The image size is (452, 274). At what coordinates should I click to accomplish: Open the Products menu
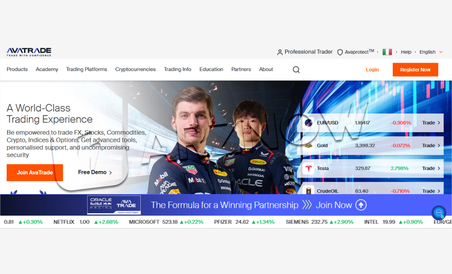tap(17, 69)
